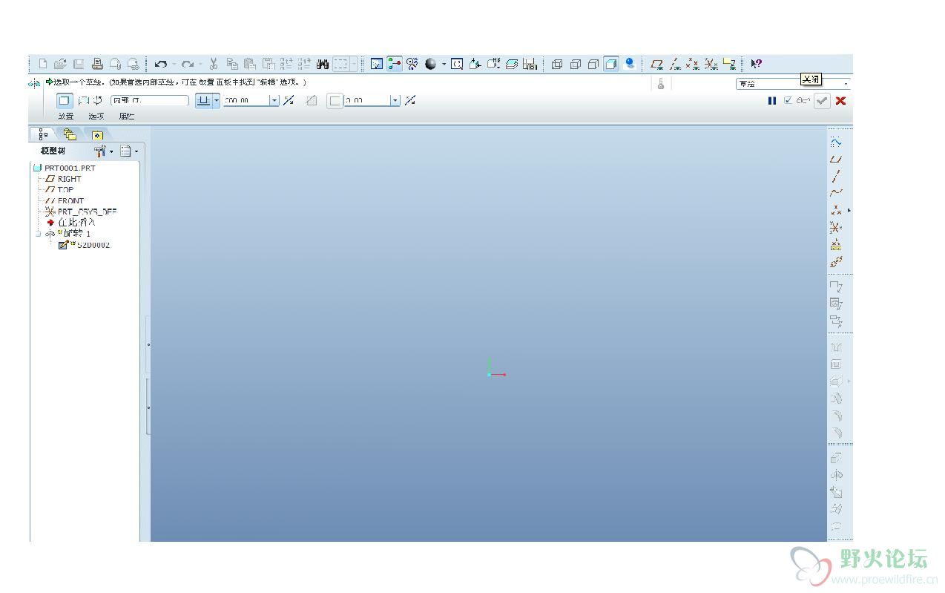
Task: Switch to the Favorites navigator tab
Action: pyautogui.click(x=96, y=134)
